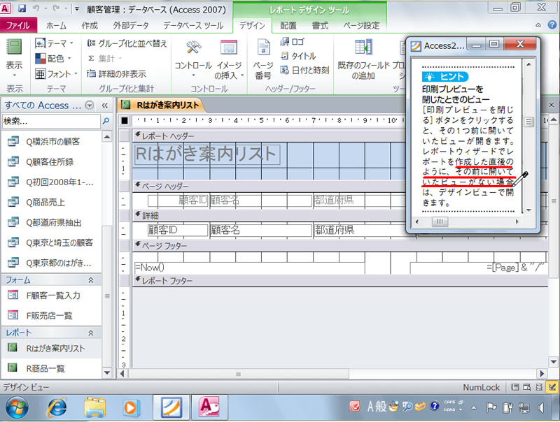The width and height of the screenshot is (560, 422).
Task: Click the design area horizontal scrollbar thumb
Action: [x=239, y=374]
